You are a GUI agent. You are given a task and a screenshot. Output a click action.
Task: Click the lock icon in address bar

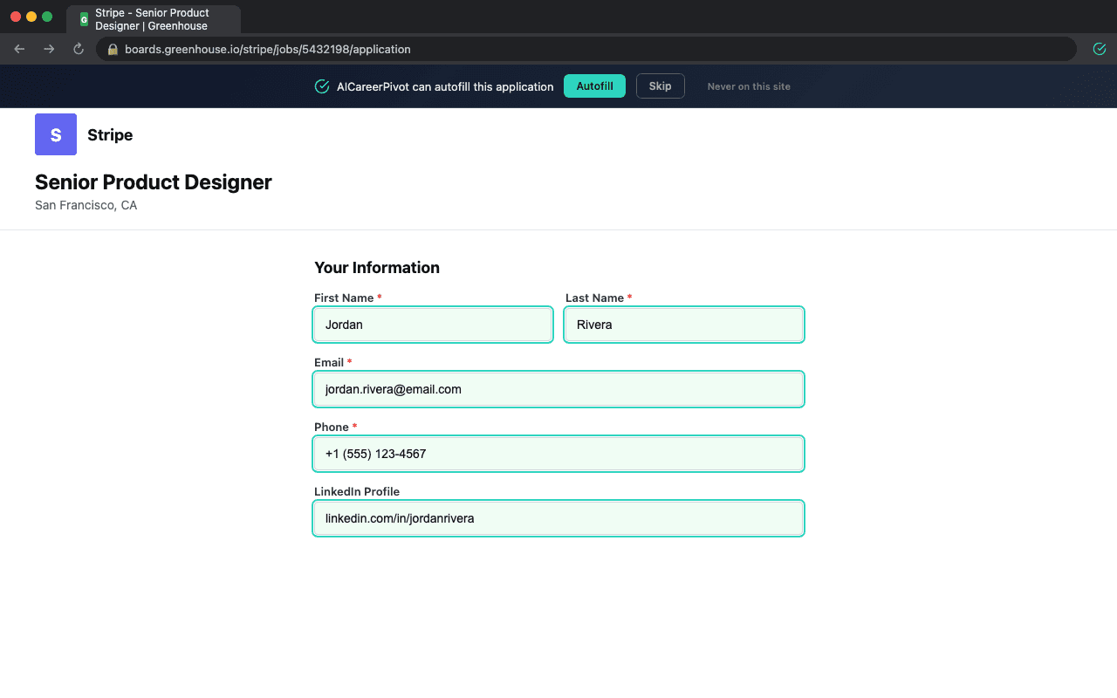(112, 50)
